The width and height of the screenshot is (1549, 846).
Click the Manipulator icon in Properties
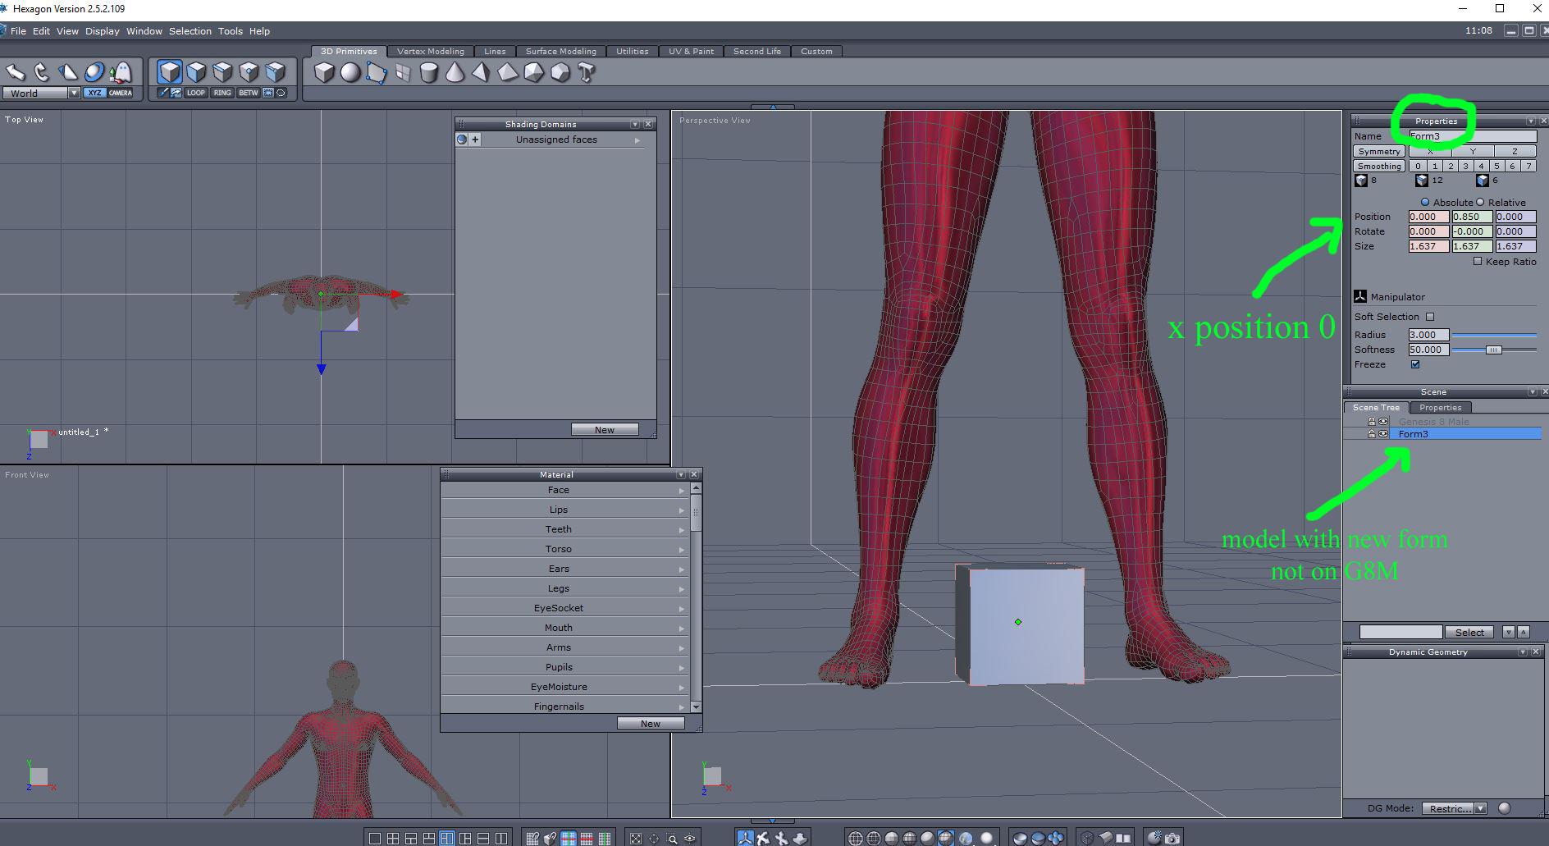(1360, 296)
